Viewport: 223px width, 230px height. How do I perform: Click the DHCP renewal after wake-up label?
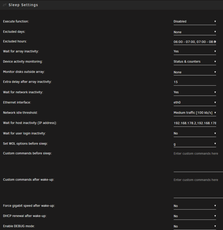pos(25,216)
